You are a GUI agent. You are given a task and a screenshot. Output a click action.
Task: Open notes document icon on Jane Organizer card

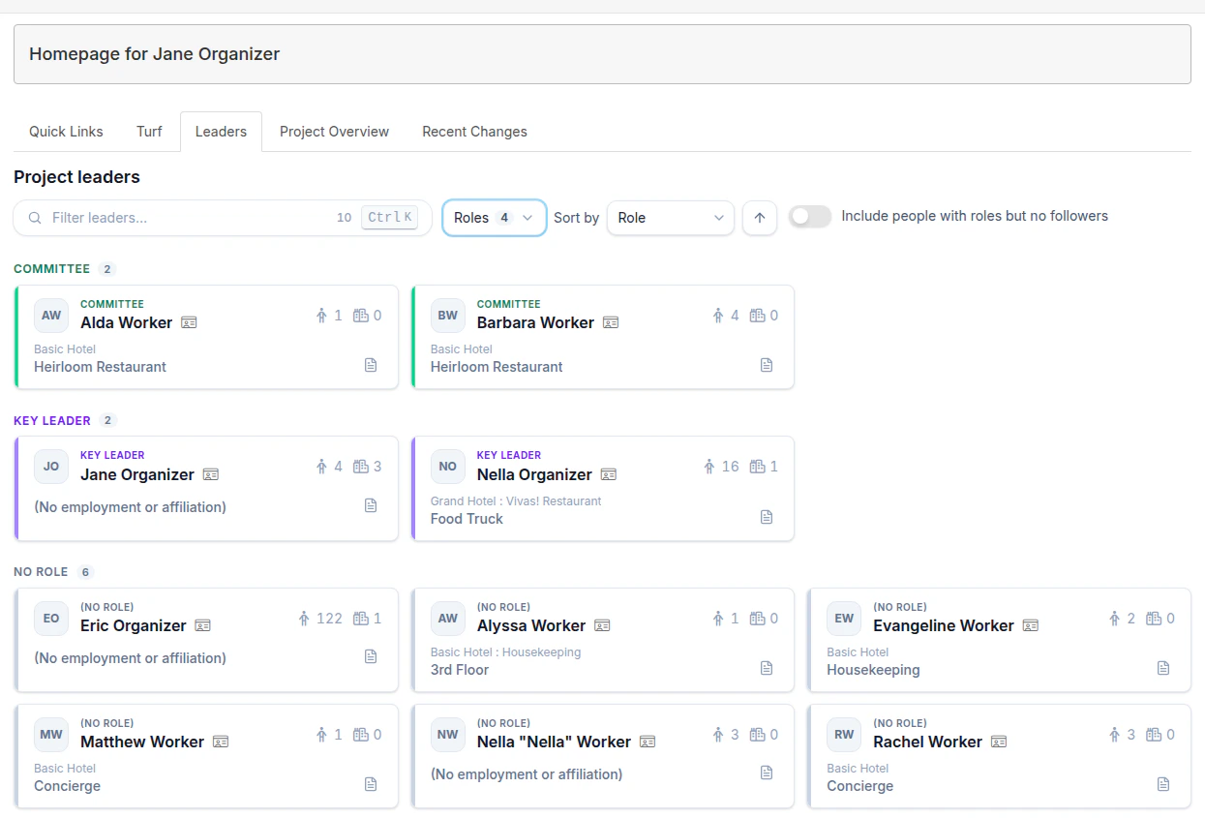click(x=371, y=505)
